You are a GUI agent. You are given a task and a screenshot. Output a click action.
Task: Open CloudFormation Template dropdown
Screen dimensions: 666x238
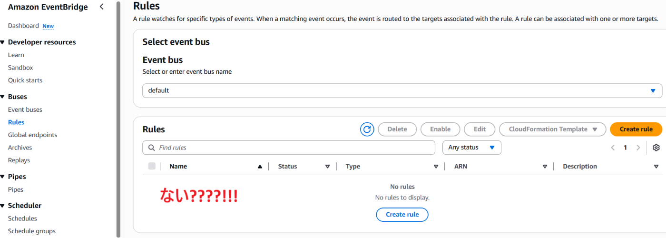552,129
